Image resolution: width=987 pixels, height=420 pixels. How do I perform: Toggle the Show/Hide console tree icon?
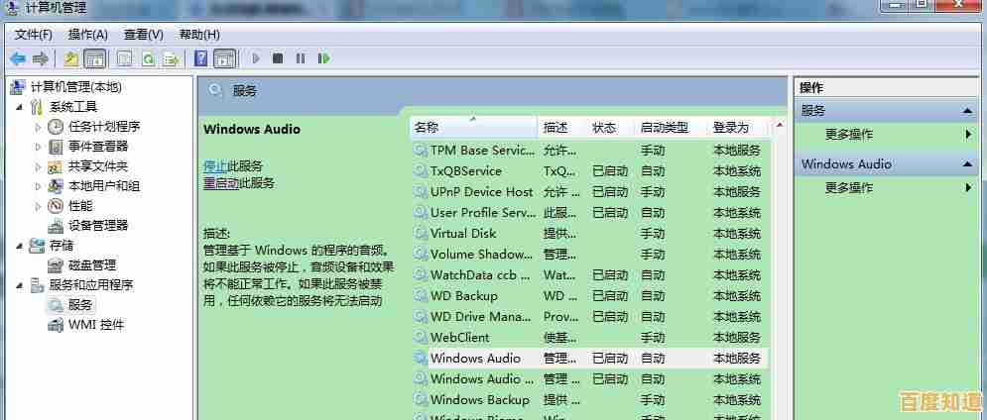(94, 59)
